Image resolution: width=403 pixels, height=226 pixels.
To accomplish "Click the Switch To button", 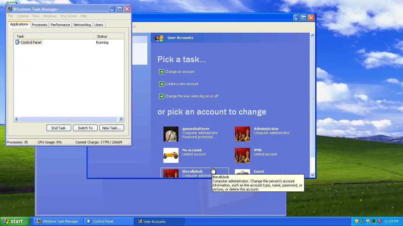I will point(85,128).
